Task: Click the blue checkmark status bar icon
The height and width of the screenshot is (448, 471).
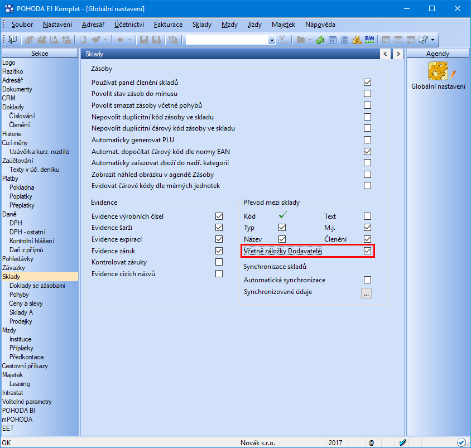Action: click(x=402, y=442)
